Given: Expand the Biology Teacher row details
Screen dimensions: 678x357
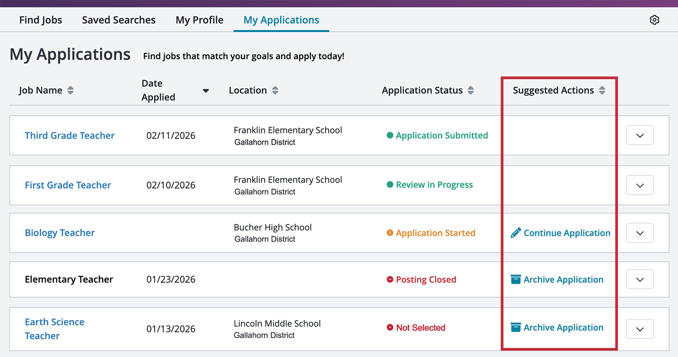Looking at the screenshot, I should (640, 233).
